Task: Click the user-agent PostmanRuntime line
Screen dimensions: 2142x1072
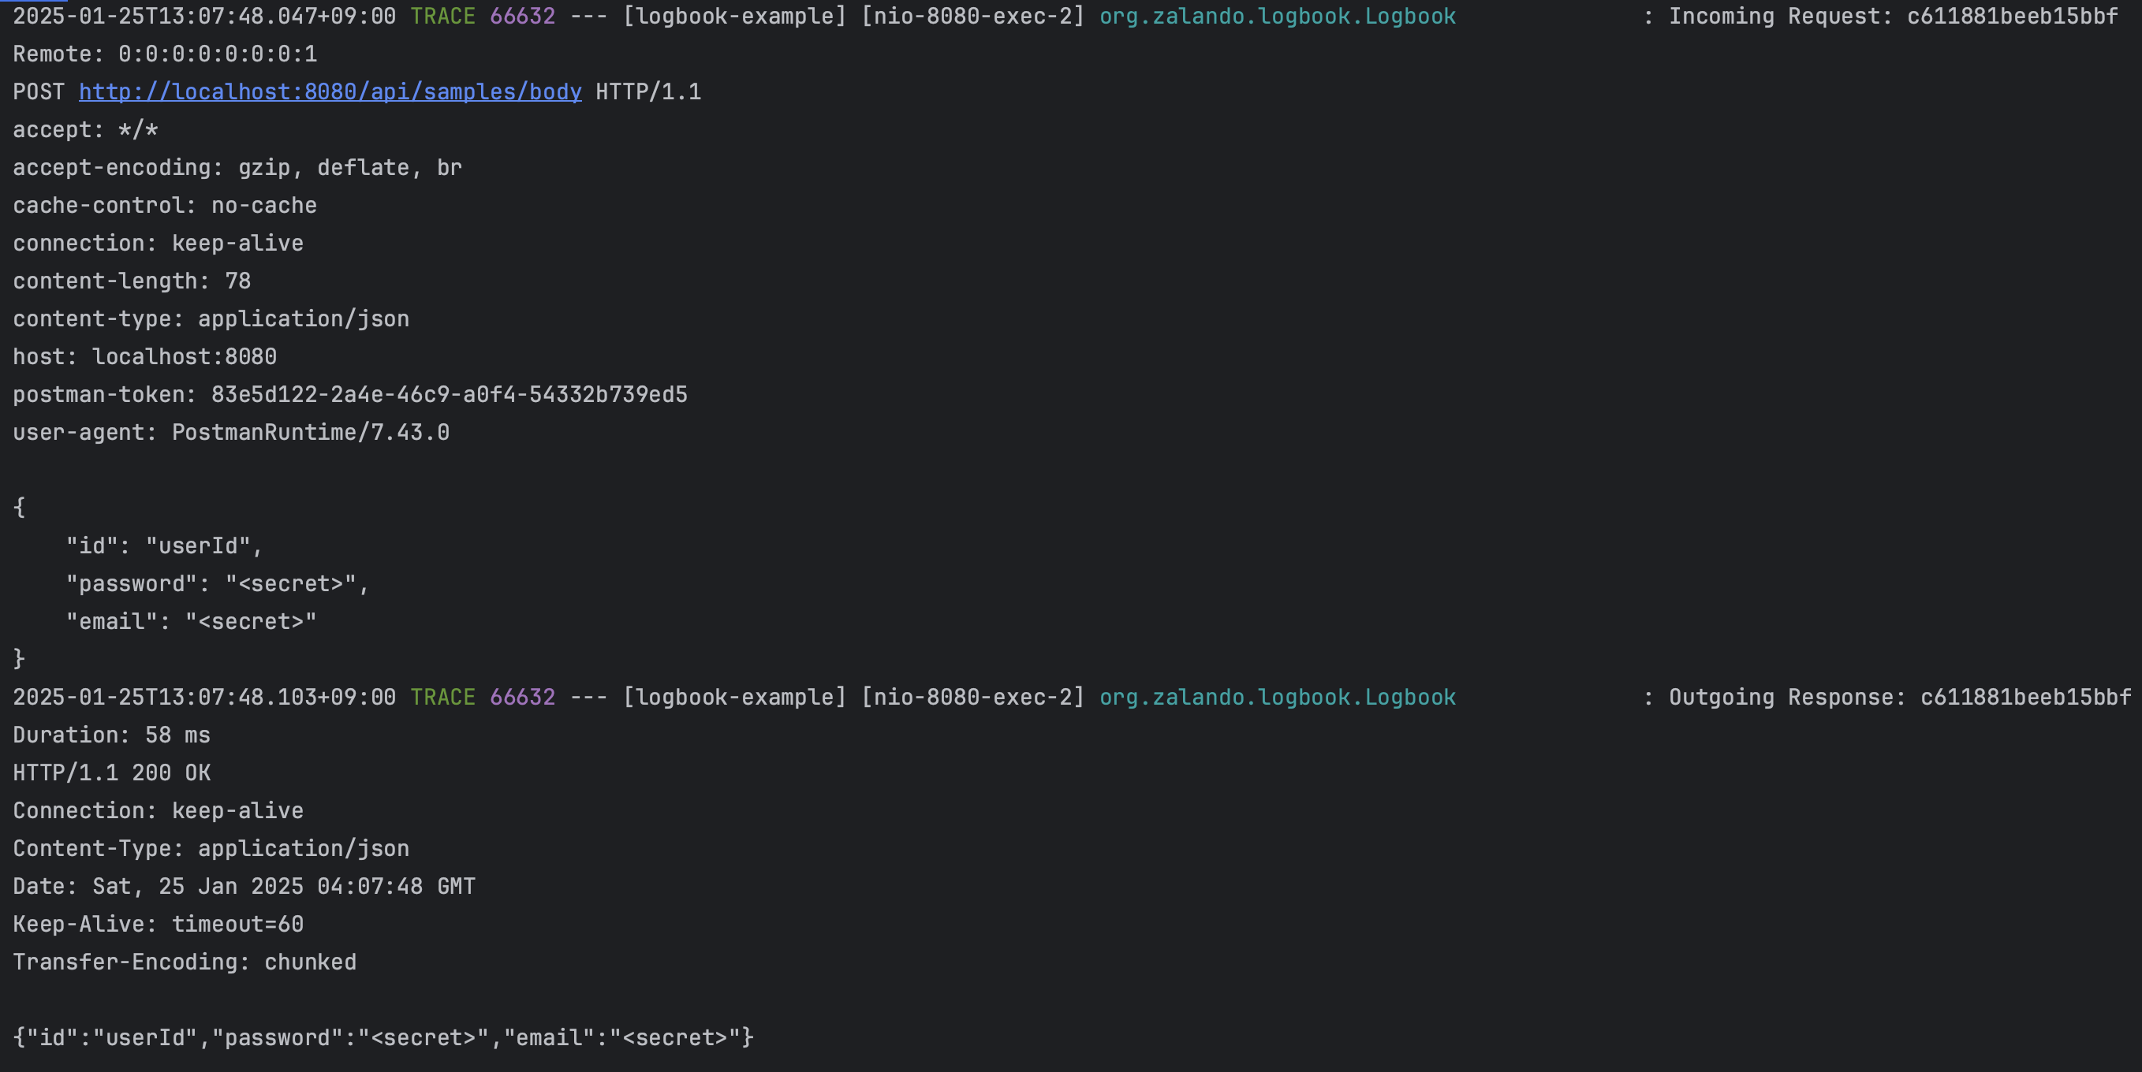Action: click(231, 432)
